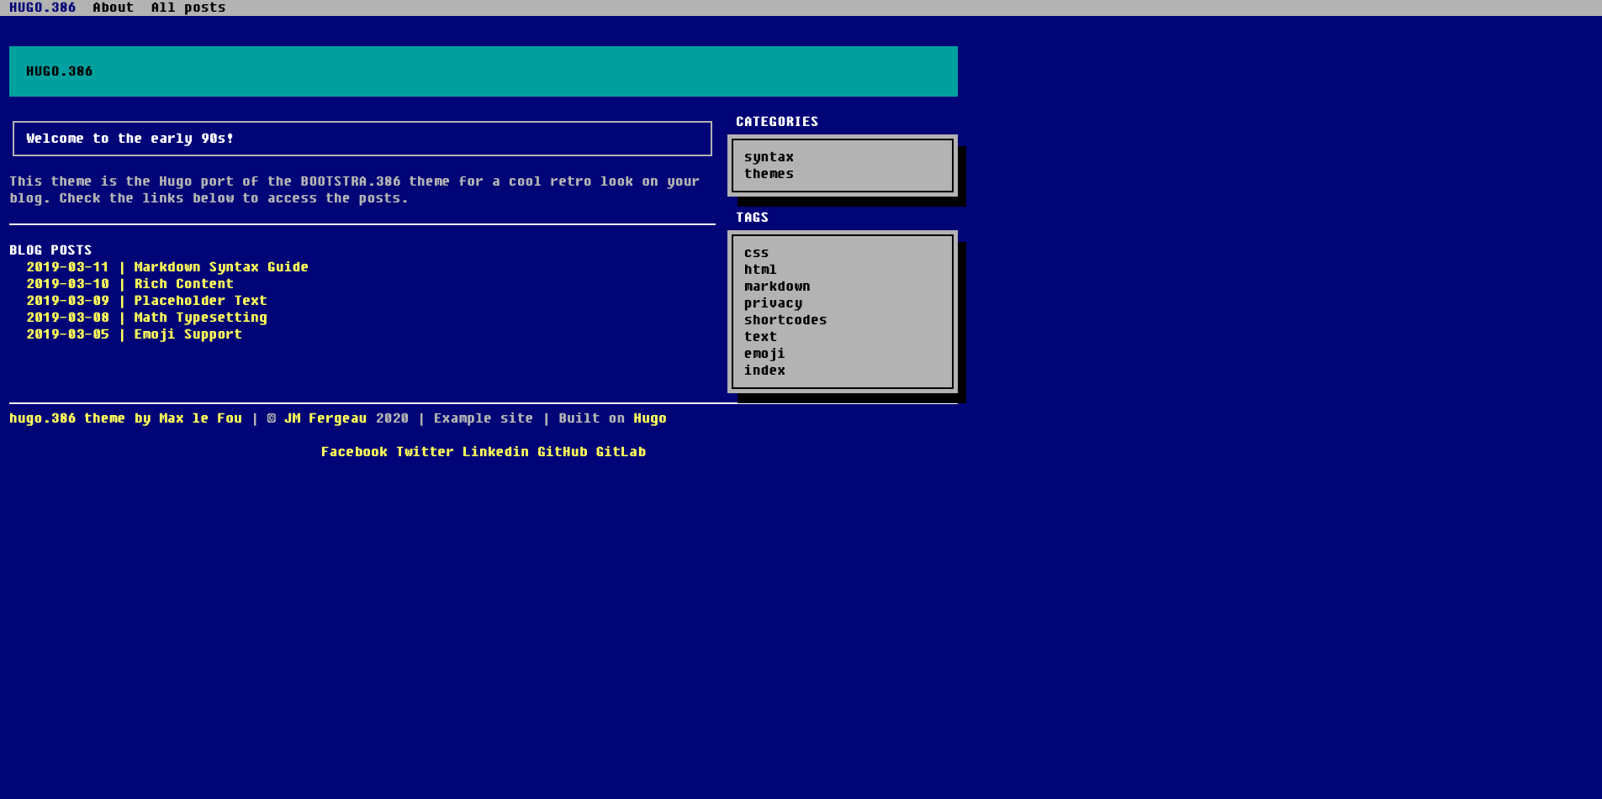This screenshot has height=799, width=1602.
Task: Open the Rich Content blog post
Action: click(x=183, y=284)
